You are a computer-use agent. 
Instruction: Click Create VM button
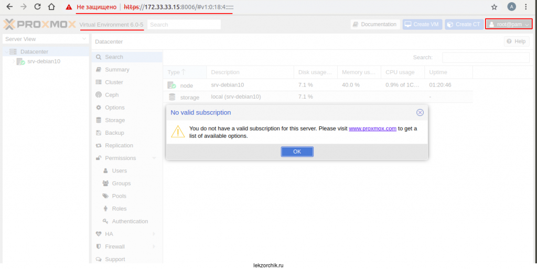coord(422,24)
